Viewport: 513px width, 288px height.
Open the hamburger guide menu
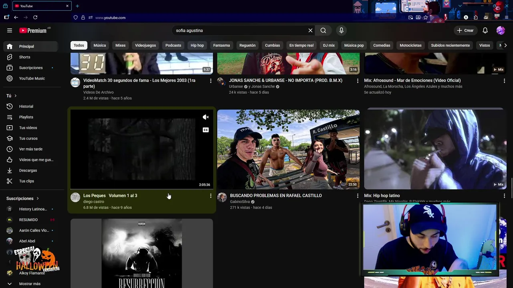(10, 30)
